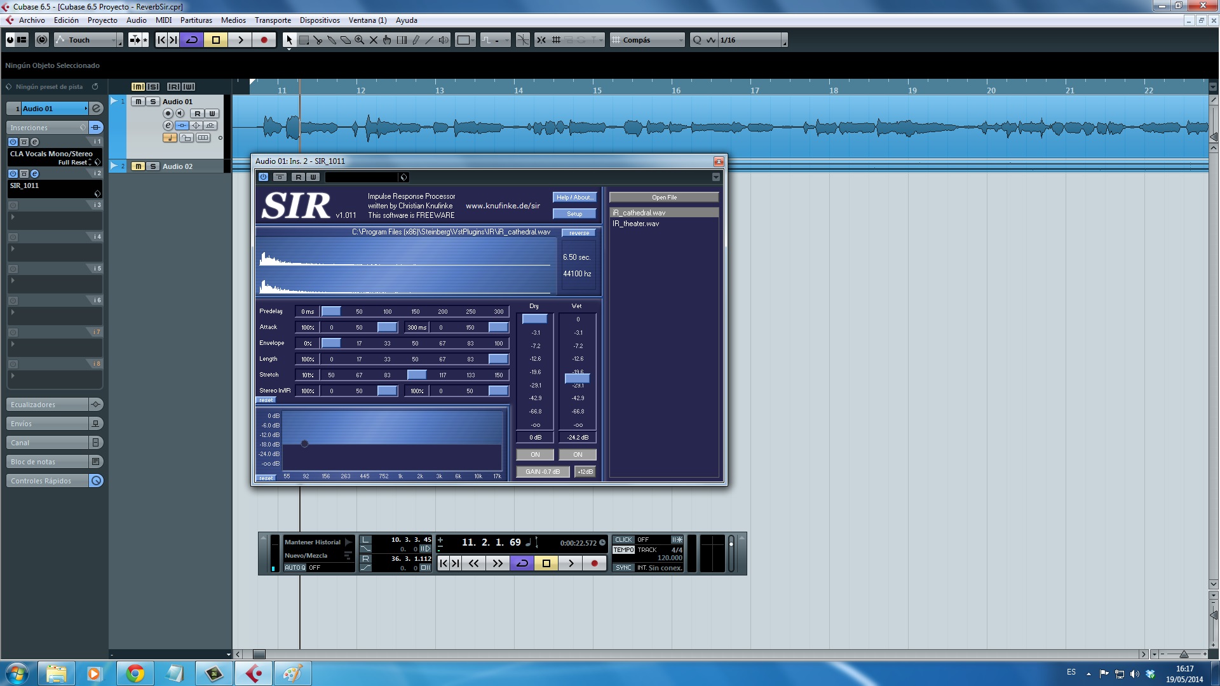Solo the Audio 01 track

point(152,102)
